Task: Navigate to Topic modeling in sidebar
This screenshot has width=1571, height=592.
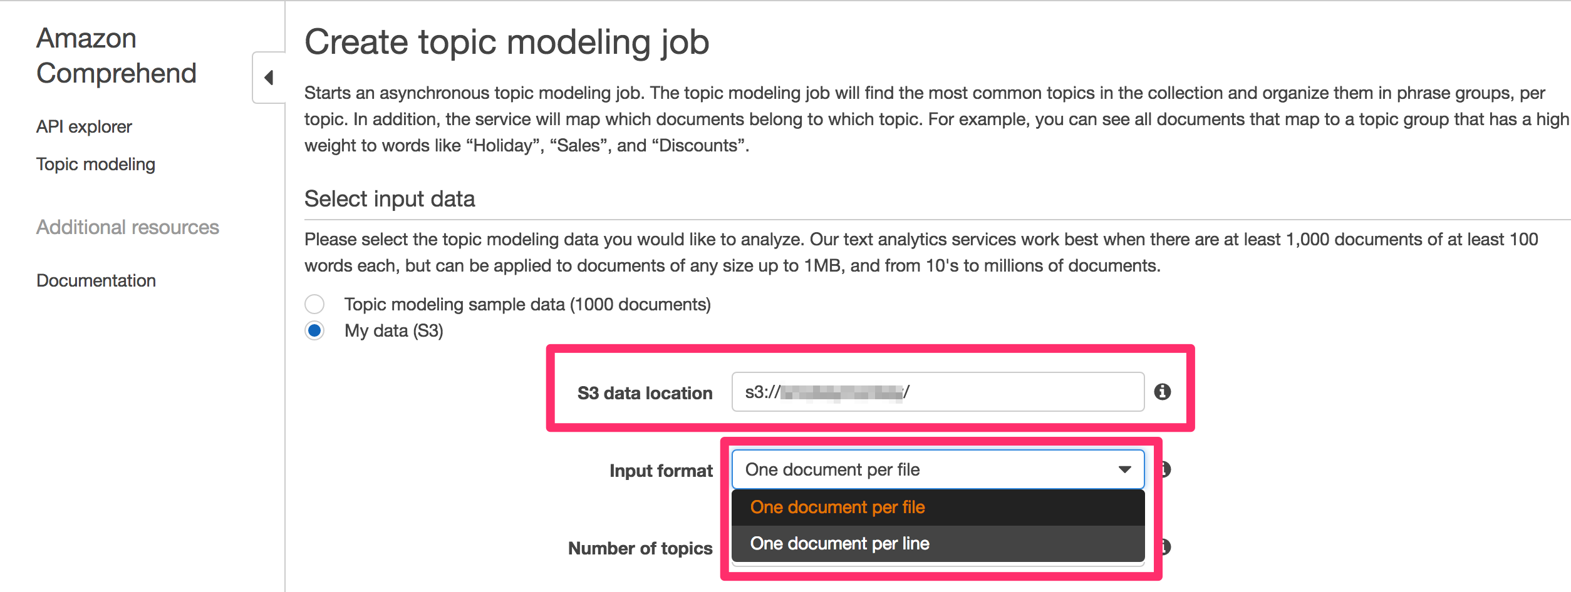Action: pos(95,164)
